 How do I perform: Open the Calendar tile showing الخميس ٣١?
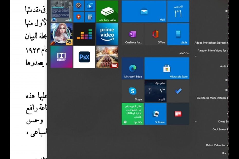click(178, 11)
